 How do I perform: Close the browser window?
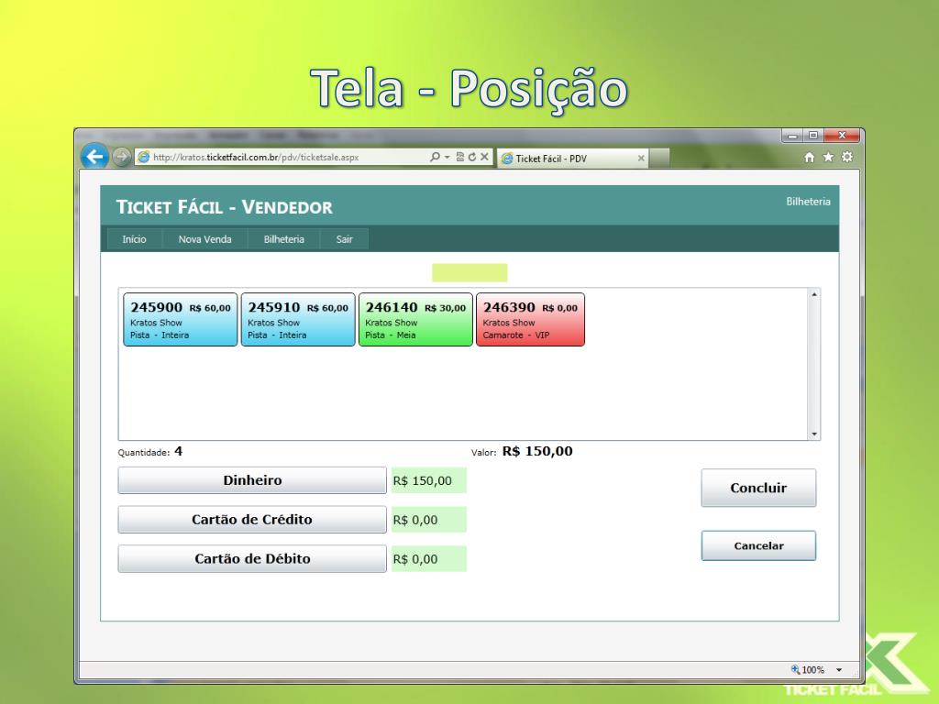click(x=842, y=136)
